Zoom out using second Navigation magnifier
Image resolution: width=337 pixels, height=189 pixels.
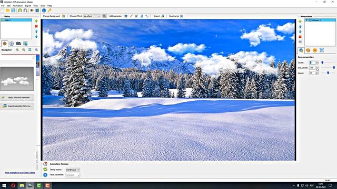tap(23, 50)
